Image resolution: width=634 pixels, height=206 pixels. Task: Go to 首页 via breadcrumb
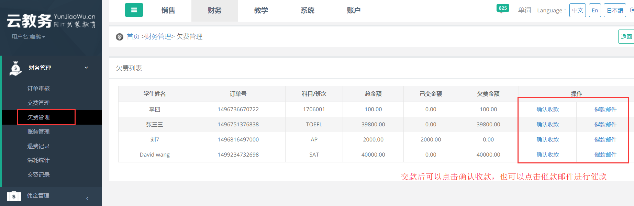pyautogui.click(x=133, y=37)
